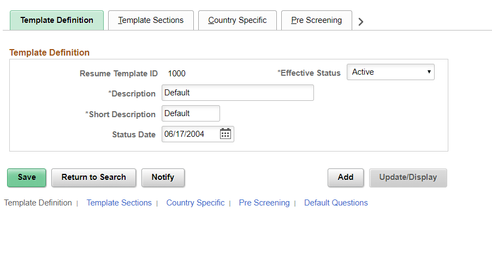Open the Pre Screening tab

pos(317,20)
